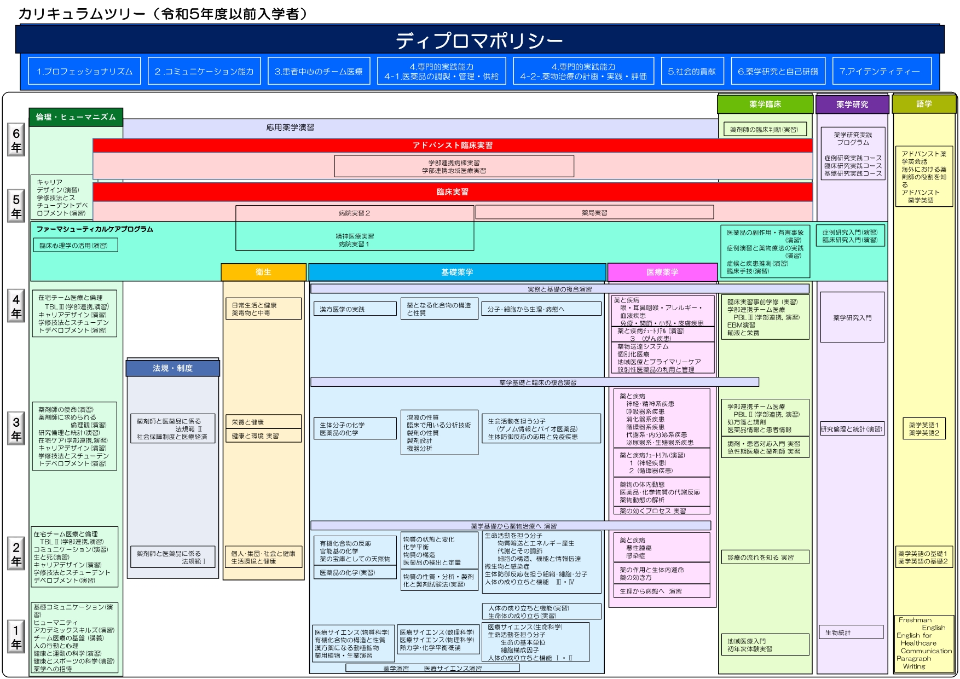
Task: Click the 薬局実習 box
Action: tap(594, 212)
